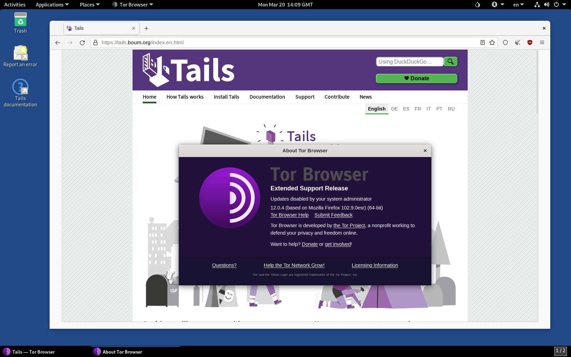The width and height of the screenshot is (571, 357).
Task: Open a new tab with plus button
Action: [x=146, y=28]
